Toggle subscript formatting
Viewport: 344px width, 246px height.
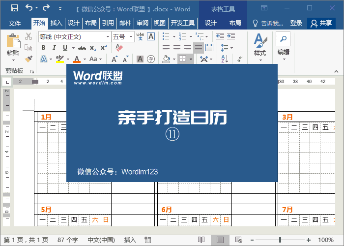click(93, 48)
